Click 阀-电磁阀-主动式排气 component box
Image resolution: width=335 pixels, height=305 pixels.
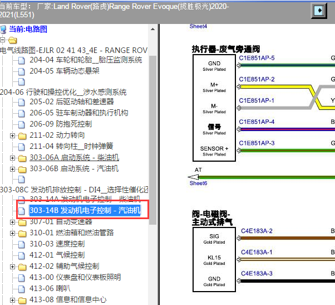[214, 259]
